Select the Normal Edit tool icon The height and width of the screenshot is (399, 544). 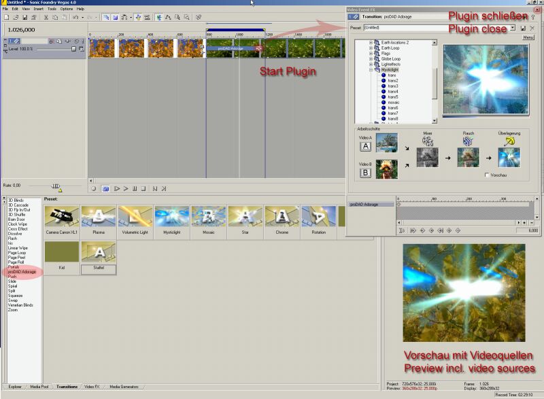(x=159, y=17)
